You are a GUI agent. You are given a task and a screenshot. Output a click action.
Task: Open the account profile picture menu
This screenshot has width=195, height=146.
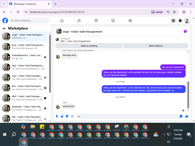pyautogui.click(x=187, y=21)
